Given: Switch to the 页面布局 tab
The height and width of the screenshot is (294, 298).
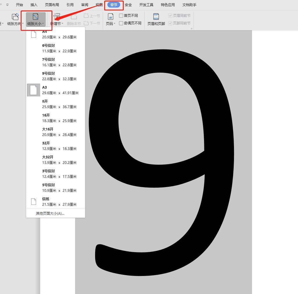Looking at the screenshot, I should click(x=52, y=5).
